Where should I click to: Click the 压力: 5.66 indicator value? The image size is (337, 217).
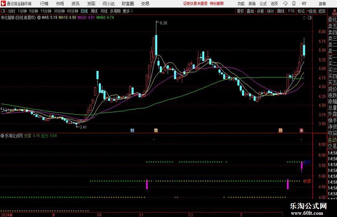click(49, 136)
